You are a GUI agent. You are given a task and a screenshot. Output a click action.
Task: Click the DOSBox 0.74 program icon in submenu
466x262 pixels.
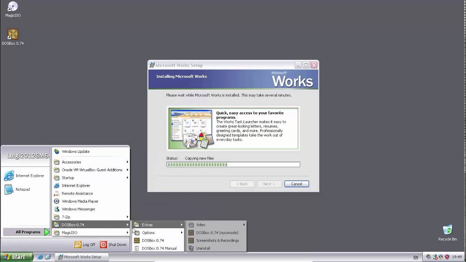click(x=137, y=241)
